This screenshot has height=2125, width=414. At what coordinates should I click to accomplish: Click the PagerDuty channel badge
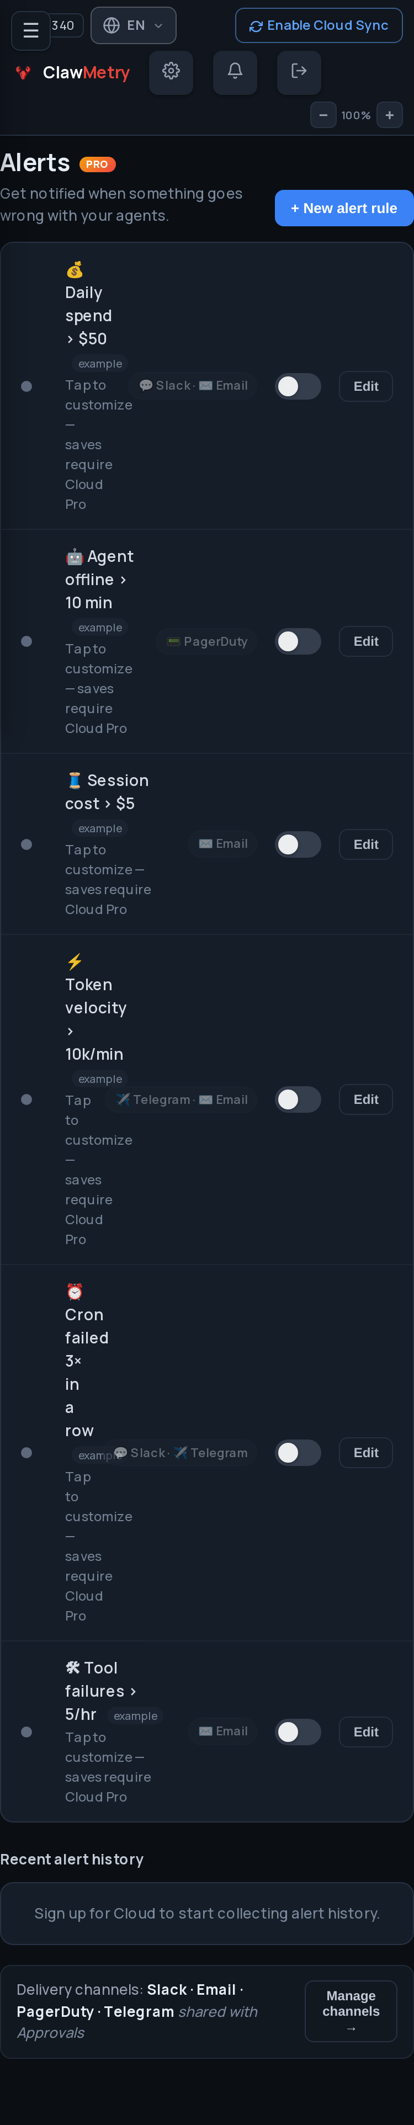click(x=207, y=641)
